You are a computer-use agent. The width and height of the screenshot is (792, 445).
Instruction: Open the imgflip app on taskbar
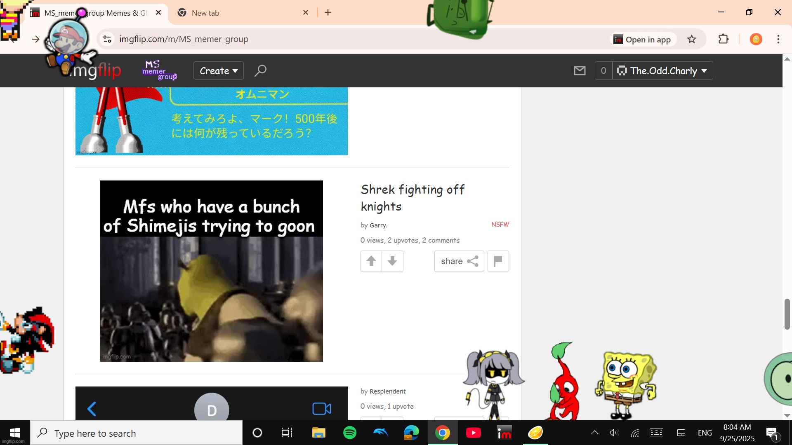click(x=504, y=433)
